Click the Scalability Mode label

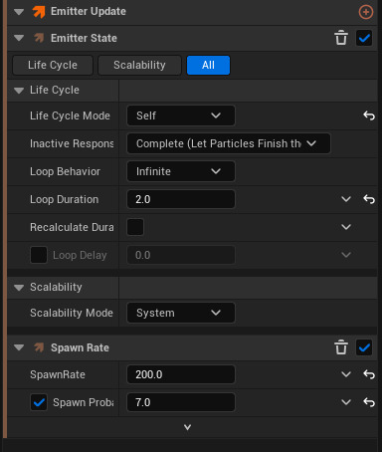[72, 313]
